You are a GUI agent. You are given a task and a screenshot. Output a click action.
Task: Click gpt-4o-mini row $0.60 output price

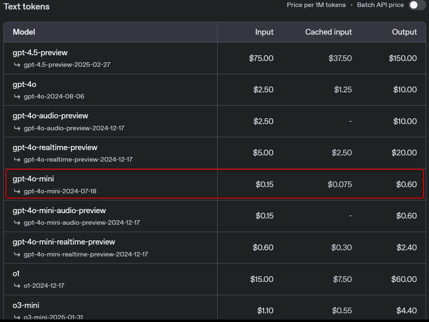[x=406, y=184]
